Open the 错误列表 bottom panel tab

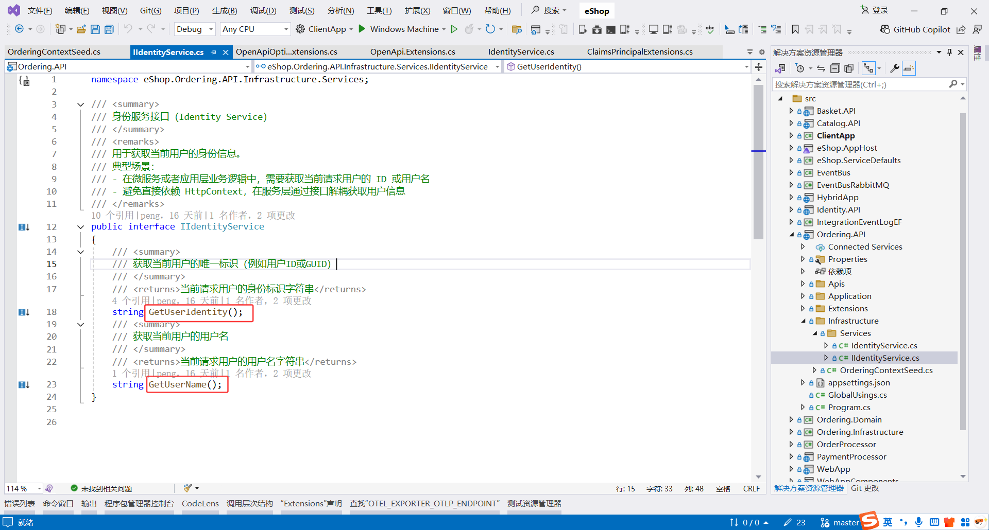pos(20,504)
